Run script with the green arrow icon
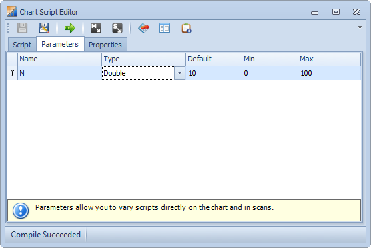This screenshot has height=248, width=371. pos(70,28)
